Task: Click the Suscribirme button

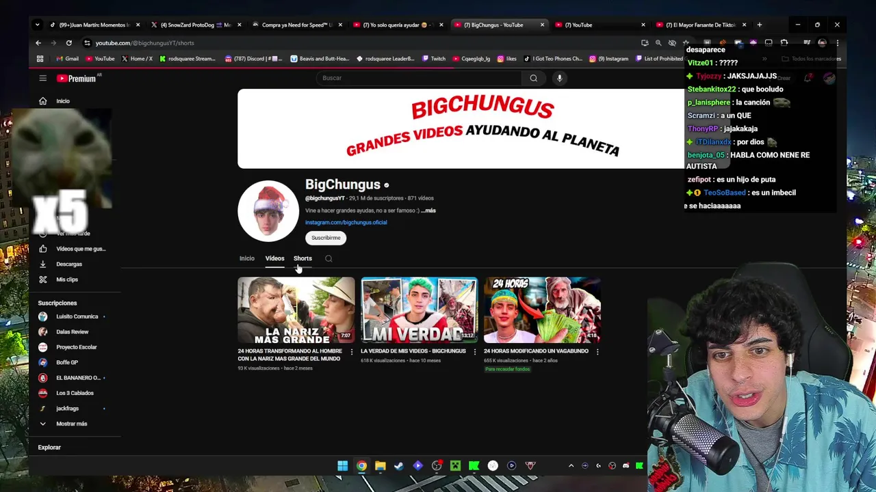Action: 326,238
